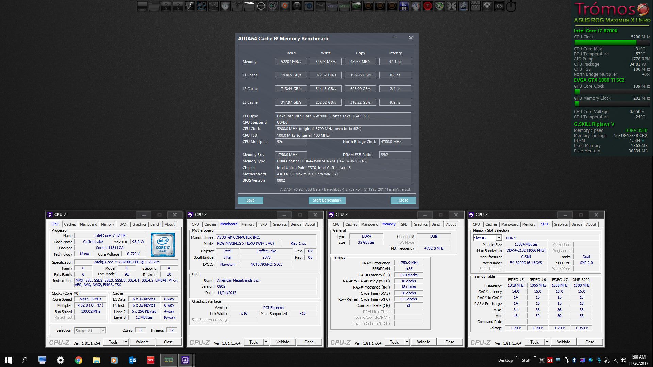Switch to CPU-Z purple taskbar button
Image resolution: width=653 pixels, height=367 pixels.
(185, 360)
